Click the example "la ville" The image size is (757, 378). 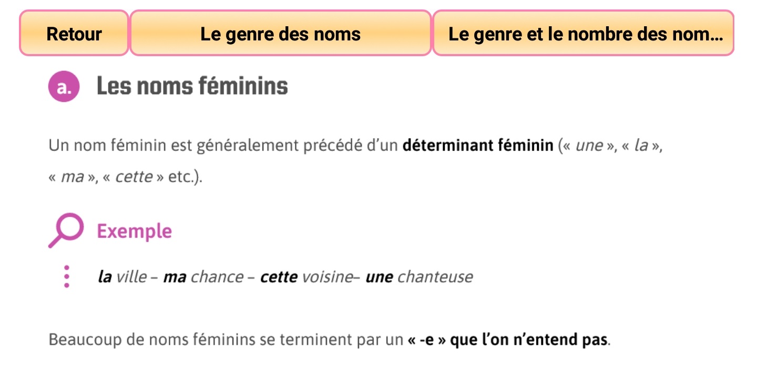122,277
